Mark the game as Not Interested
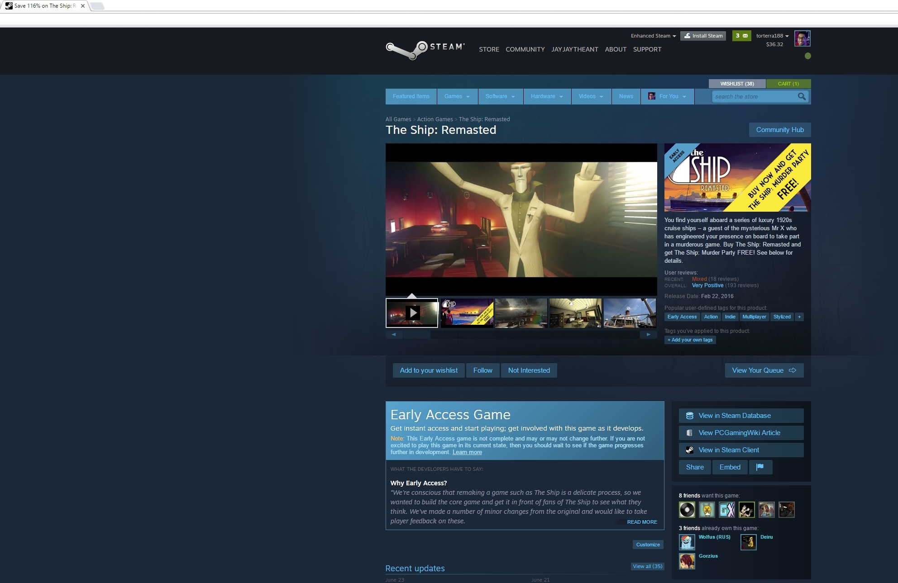 (529, 370)
